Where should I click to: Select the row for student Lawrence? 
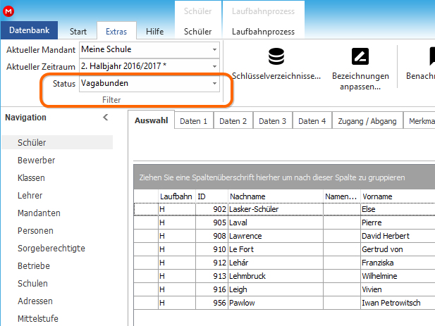coord(284,236)
